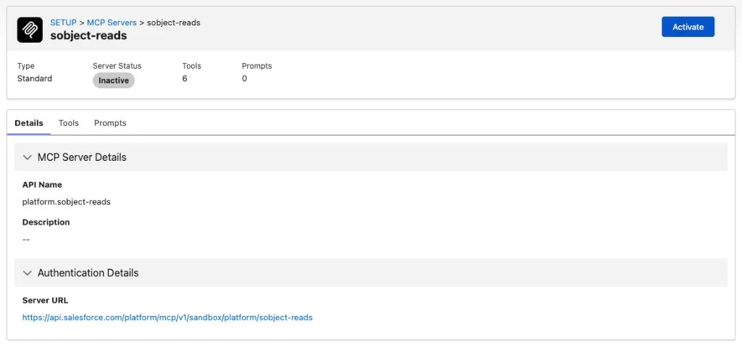Select the Details tab
The image size is (742, 347).
29,123
